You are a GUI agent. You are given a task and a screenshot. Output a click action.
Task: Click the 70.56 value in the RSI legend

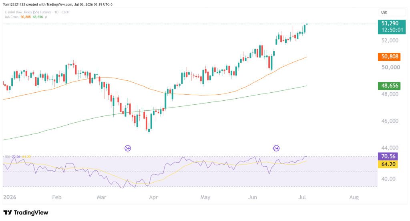(x=16, y=157)
